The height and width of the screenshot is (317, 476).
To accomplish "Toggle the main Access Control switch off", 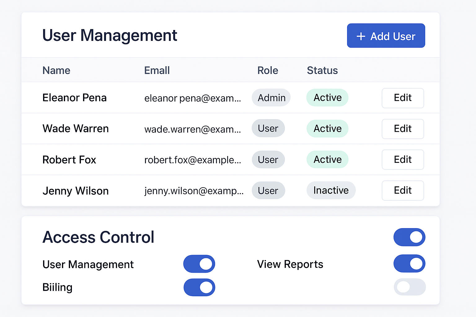I will coord(409,237).
